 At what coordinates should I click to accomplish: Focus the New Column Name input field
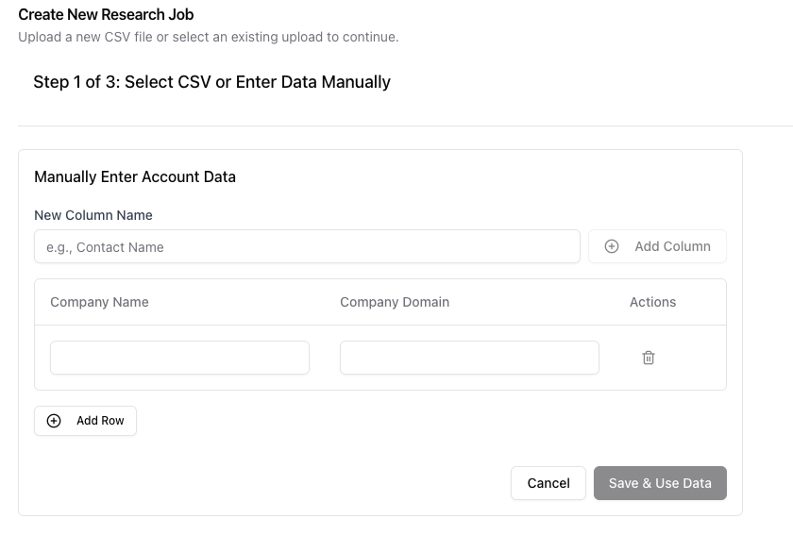pyautogui.click(x=307, y=247)
